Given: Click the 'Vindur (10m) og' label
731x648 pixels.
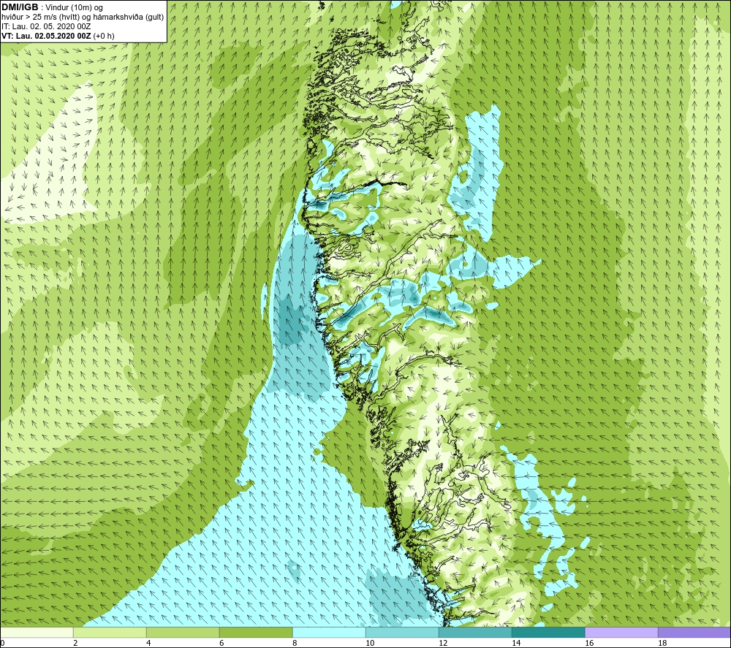Looking at the screenshot, I should pos(74,8).
